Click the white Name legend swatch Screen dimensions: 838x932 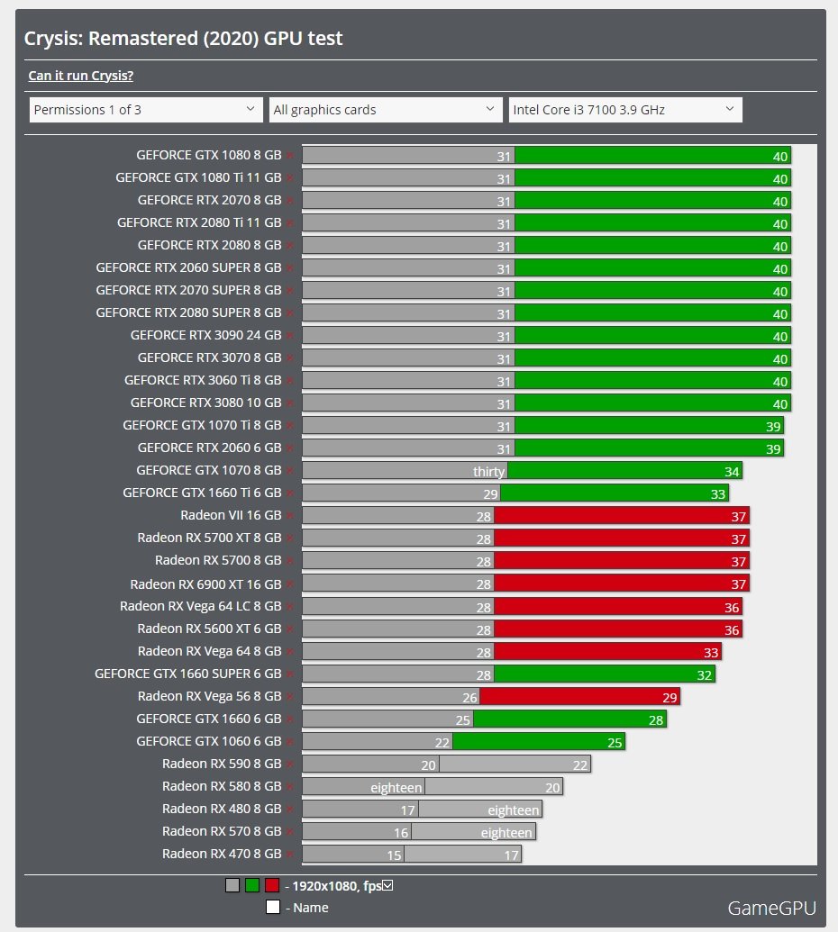click(x=272, y=907)
